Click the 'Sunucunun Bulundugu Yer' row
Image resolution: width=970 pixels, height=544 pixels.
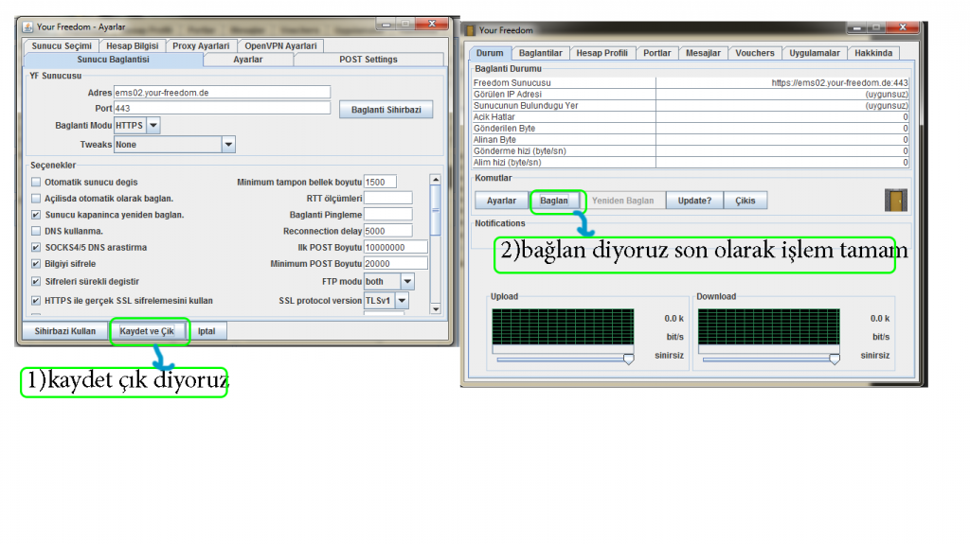(x=691, y=105)
